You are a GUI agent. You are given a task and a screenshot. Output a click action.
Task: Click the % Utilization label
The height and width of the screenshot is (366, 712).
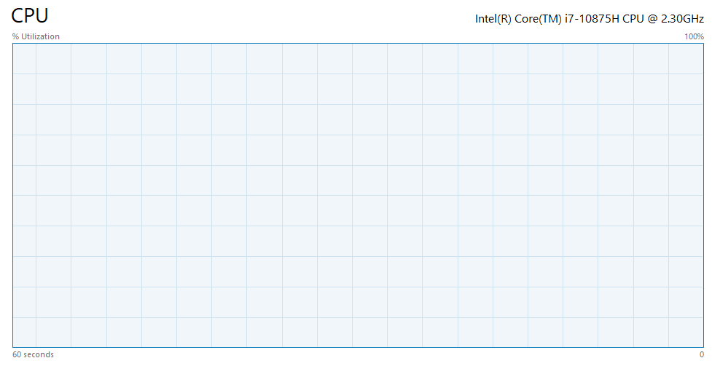[36, 36]
